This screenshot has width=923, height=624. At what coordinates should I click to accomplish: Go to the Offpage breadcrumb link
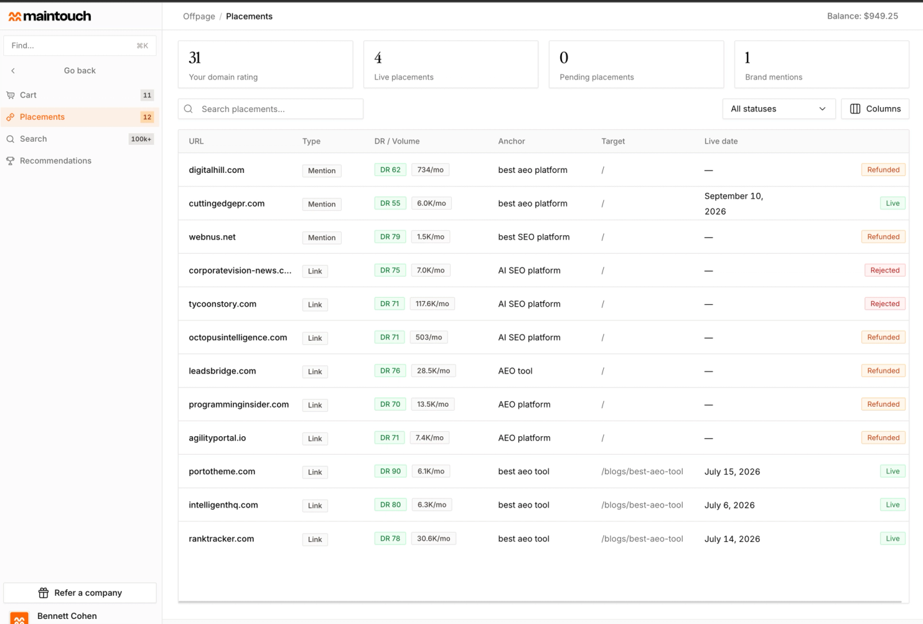click(x=199, y=17)
